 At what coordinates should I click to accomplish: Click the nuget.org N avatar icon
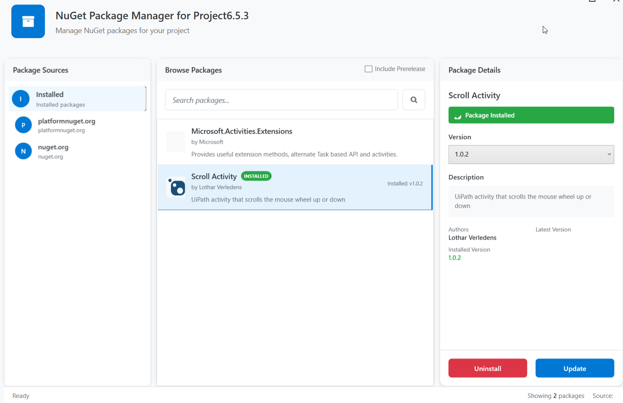(24, 151)
